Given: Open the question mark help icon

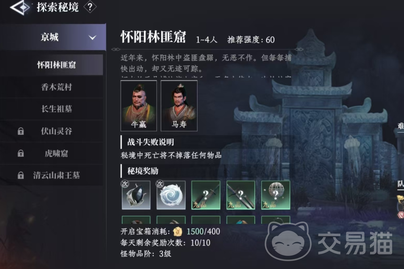Looking at the screenshot, I should [90, 7].
